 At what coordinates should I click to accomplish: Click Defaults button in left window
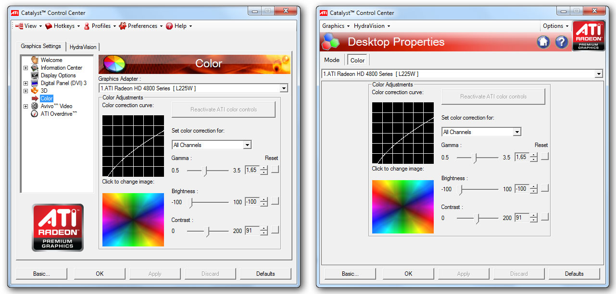pyautogui.click(x=265, y=274)
